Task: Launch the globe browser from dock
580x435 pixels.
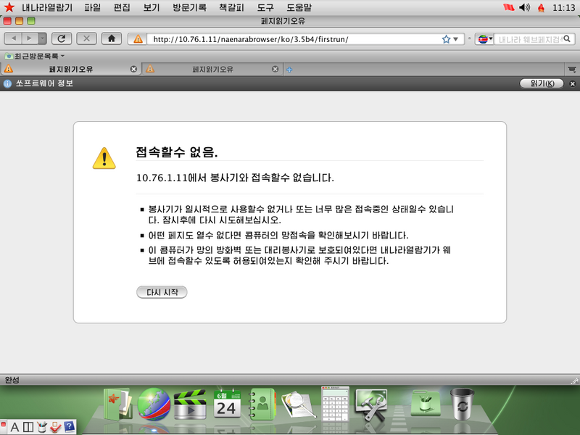Action: pyautogui.click(x=154, y=405)
